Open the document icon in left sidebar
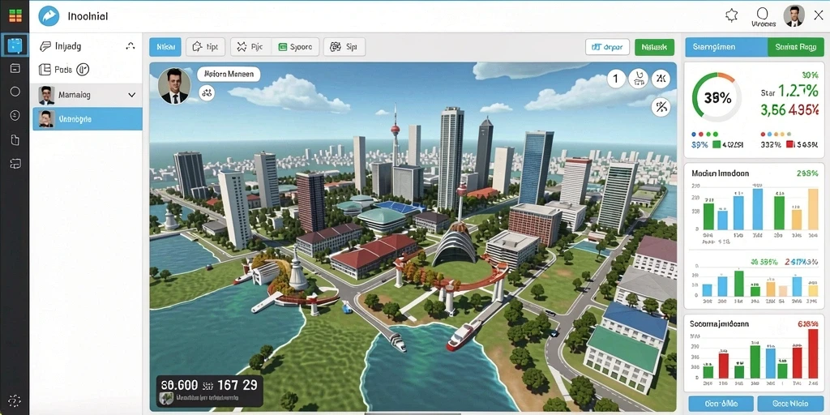The width and height of the screenshot is (830, 415). coord(15,139)
